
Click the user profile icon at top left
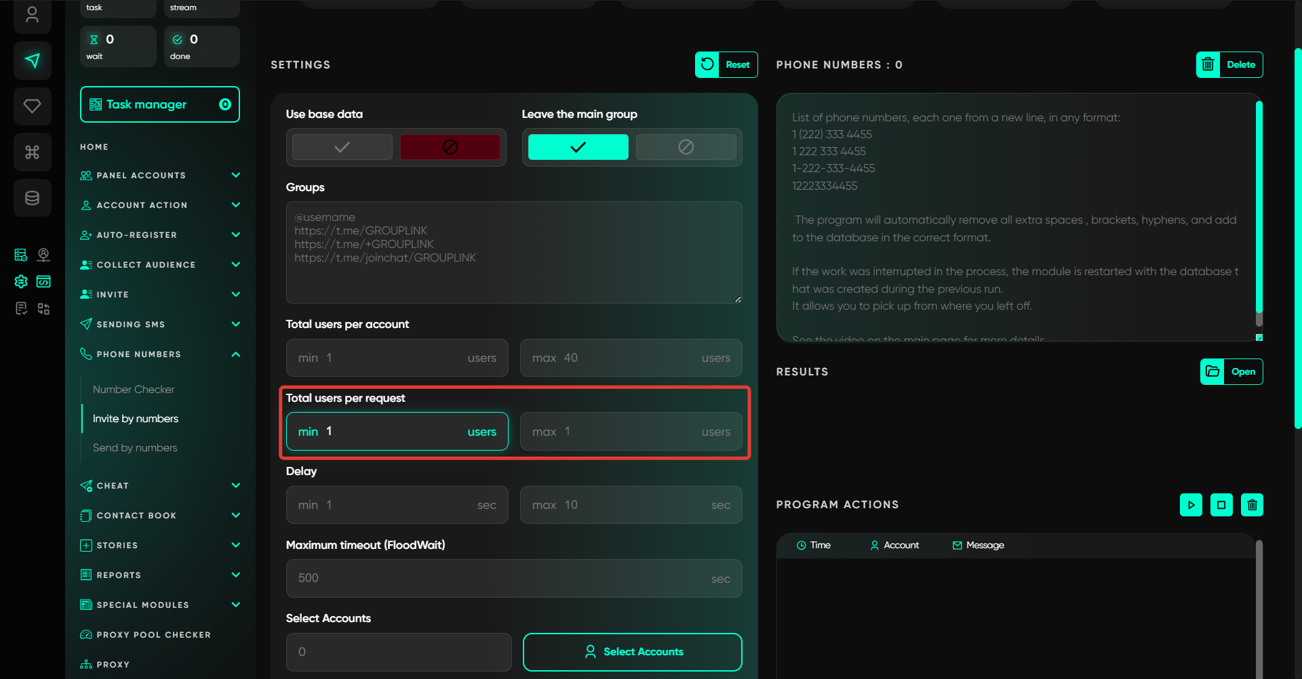coord(32,15)
